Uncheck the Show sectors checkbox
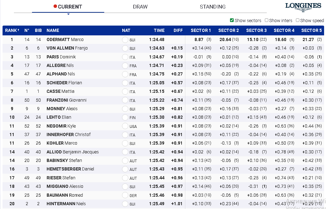 (232, 20)
